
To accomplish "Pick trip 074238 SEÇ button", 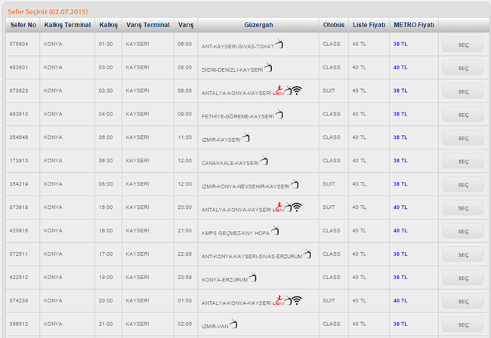I will pos(463,301).
